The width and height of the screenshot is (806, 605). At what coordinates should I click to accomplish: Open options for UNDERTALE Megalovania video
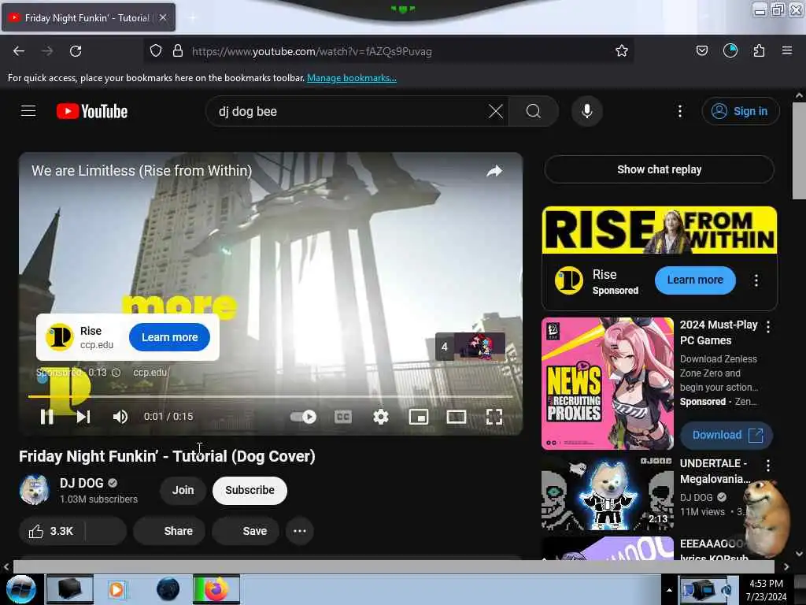coord(768,466)
